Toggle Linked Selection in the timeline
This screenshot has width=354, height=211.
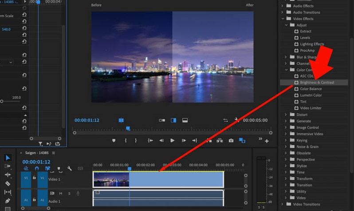(47, 168)
